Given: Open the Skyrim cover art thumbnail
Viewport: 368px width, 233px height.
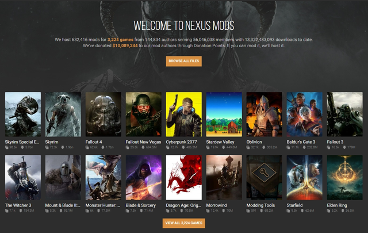Looking at the screenshot, I should coord(63,114).
